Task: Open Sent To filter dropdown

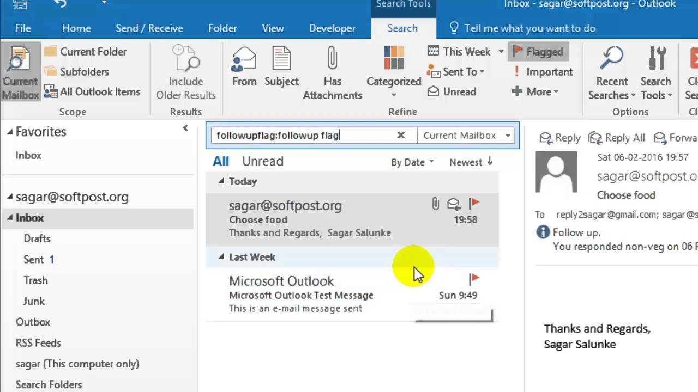Action: (x=456, y=72)
